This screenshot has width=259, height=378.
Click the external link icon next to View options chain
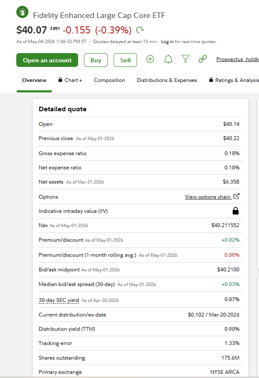tap(236, 196)
